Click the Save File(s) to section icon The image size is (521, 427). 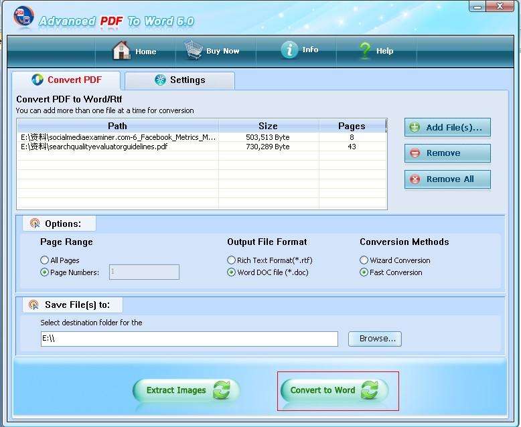tap(33, 305)
